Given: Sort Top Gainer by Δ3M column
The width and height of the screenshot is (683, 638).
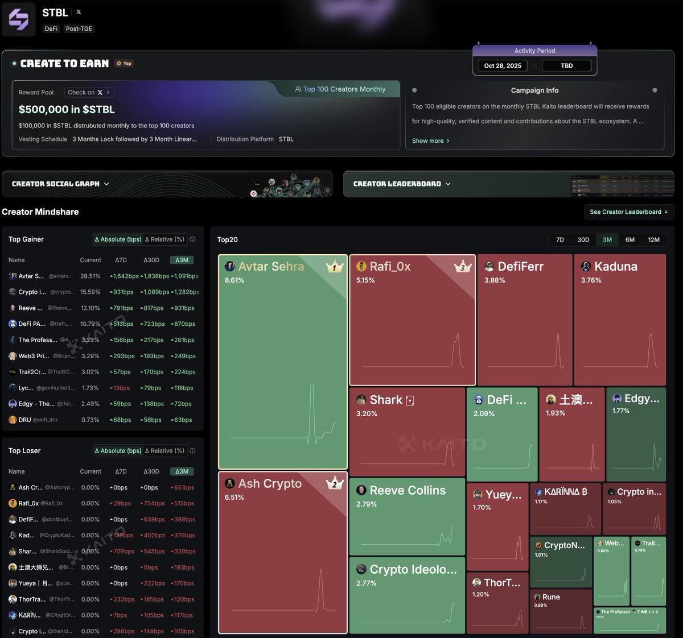Looking at the screenshot, I should pos(182,260).
